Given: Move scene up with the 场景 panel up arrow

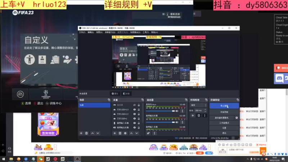Looking at the screenshot, I should coord(93,133).
